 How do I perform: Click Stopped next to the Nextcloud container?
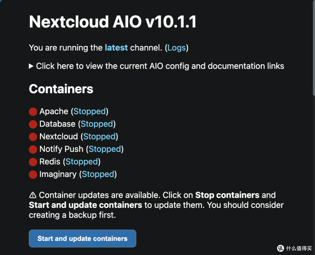pyautogui.click(x=99, y=137)
